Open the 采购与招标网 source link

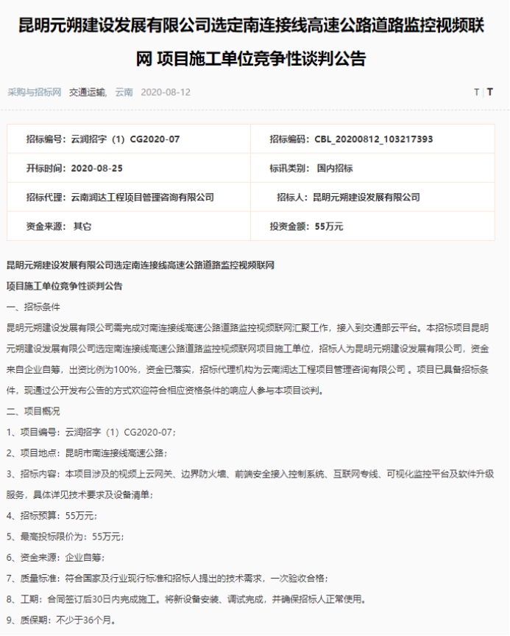tap(35, 92)
